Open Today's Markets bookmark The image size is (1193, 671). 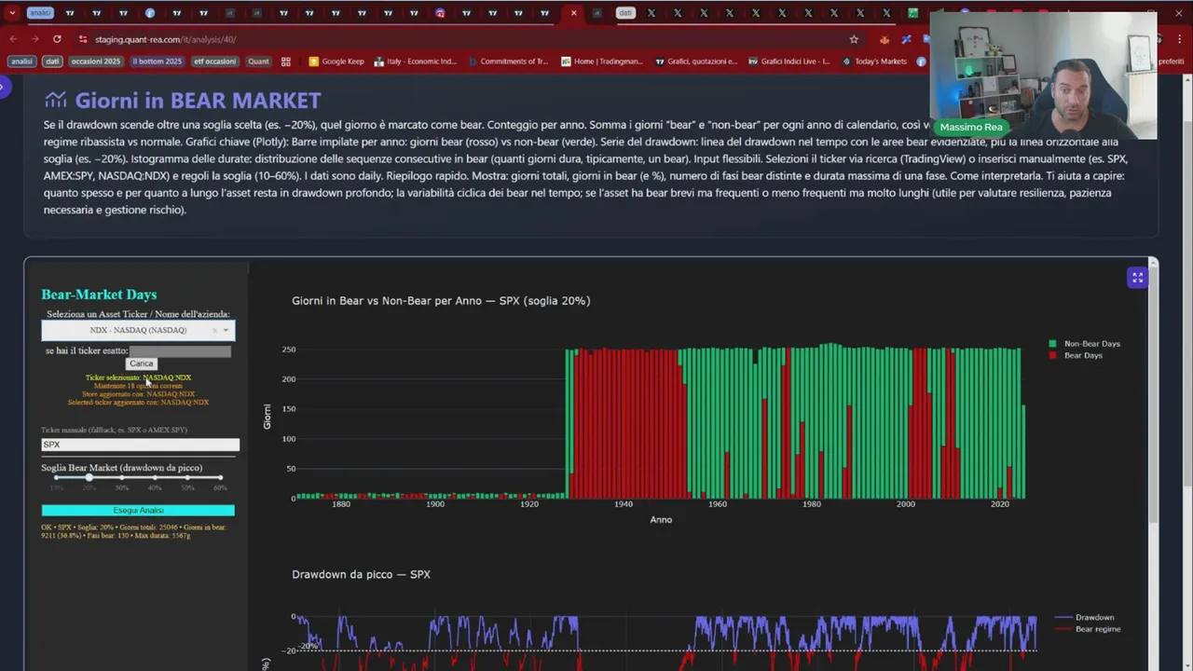coord(874,62)
